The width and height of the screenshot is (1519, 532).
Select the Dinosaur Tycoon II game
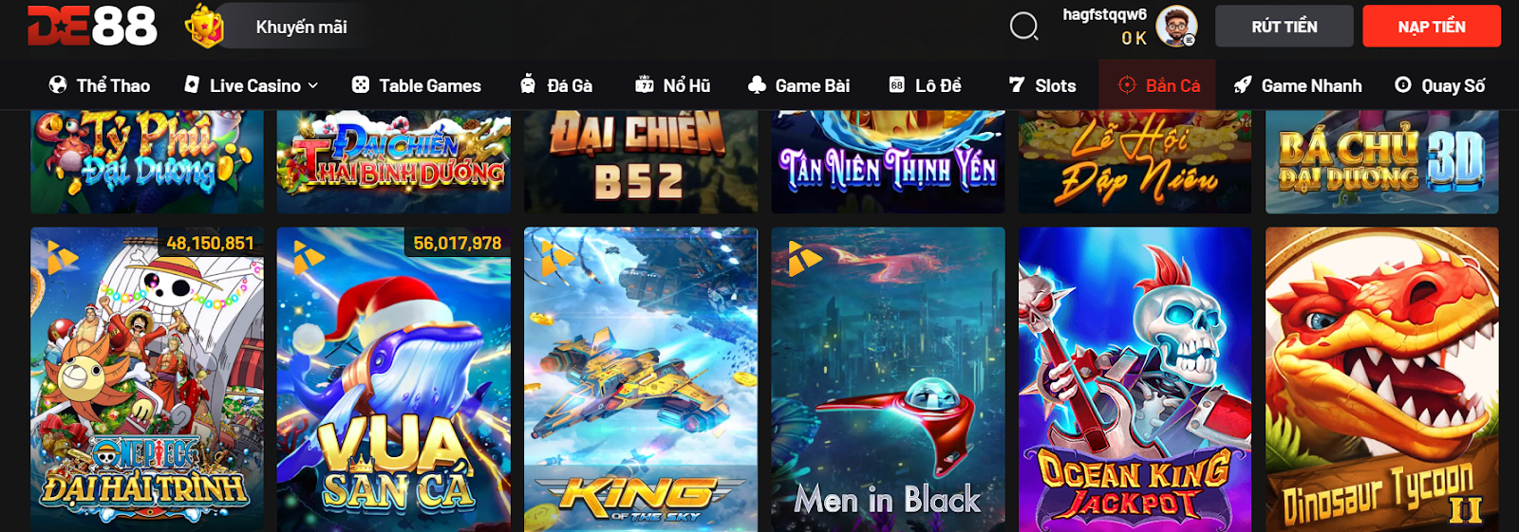point(1381,379)
